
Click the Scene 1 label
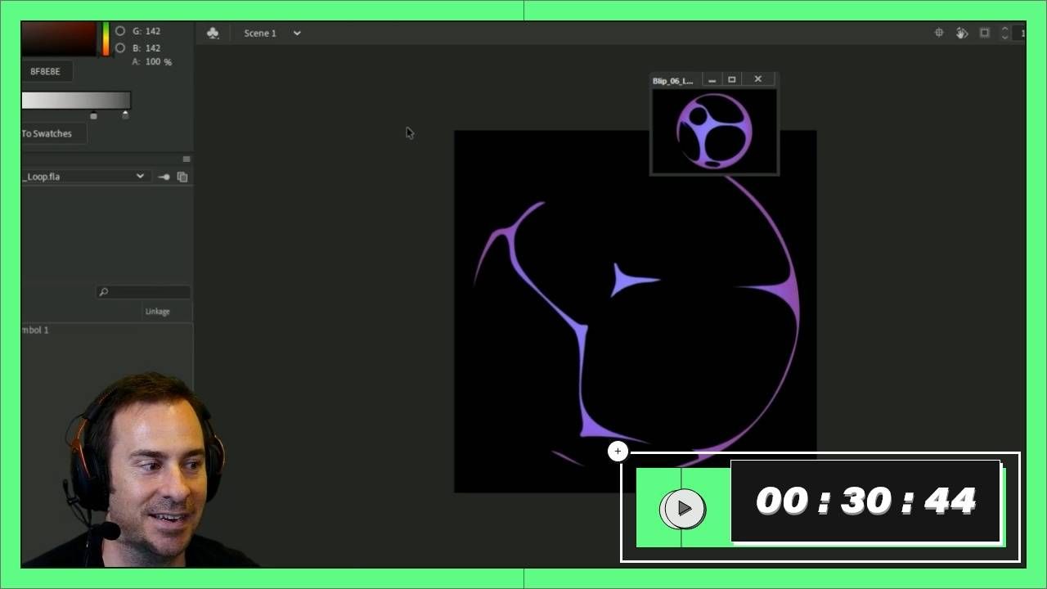[x=260, y=34]
